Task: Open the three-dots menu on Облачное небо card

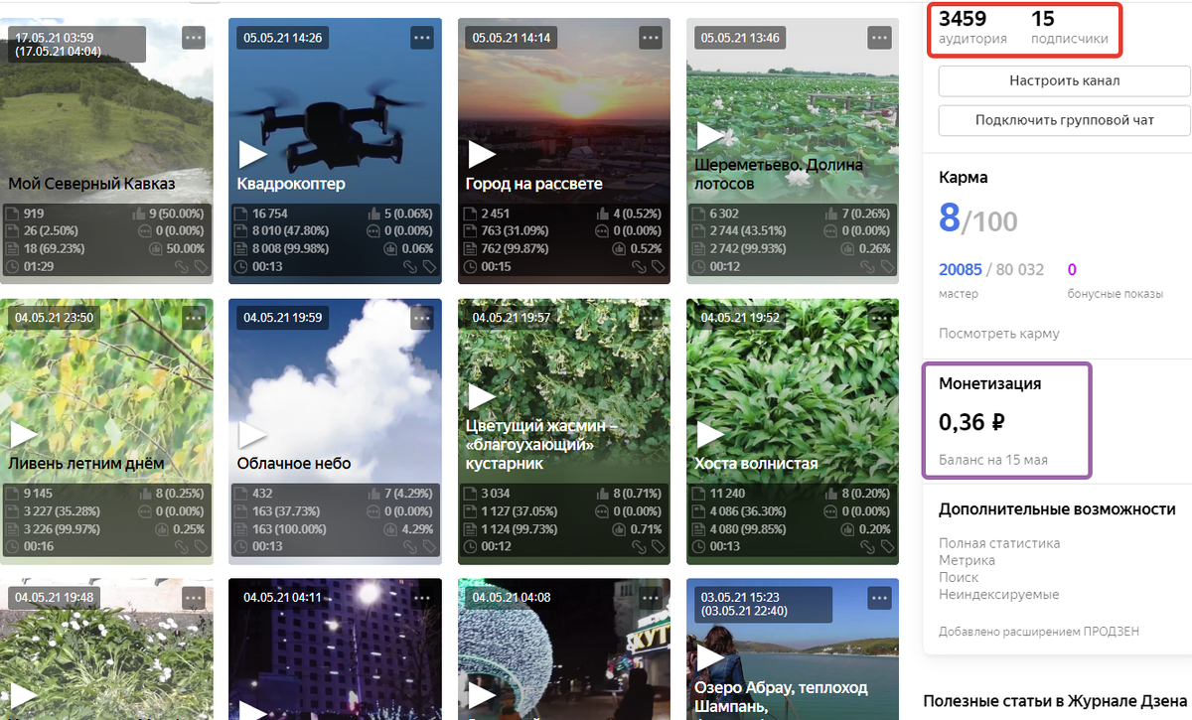Action: (422, 318)
